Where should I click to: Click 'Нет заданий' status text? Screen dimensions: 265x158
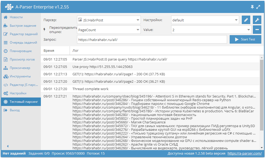point(14,154)
